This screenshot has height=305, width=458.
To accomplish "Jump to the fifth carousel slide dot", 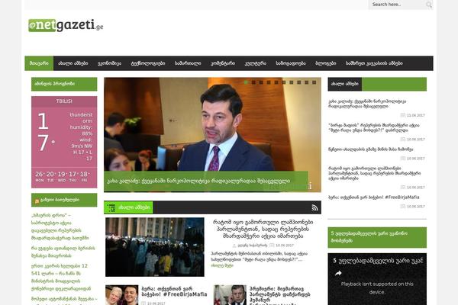I will click(x=276, y=82).
